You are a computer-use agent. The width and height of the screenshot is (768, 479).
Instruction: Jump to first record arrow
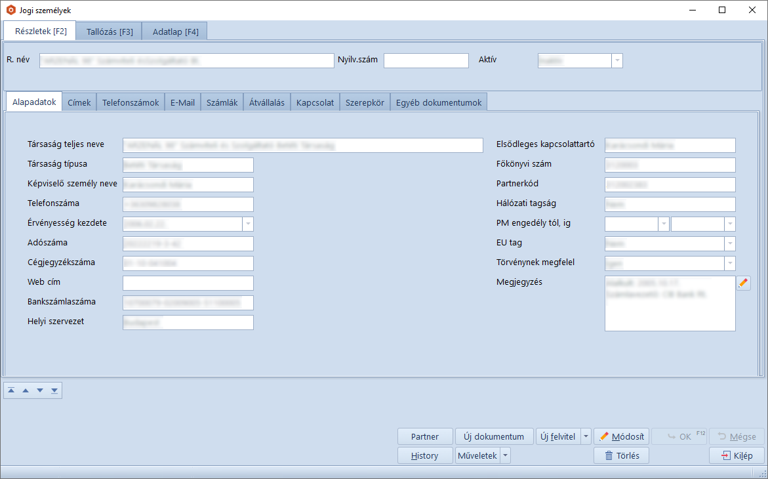coord(11,390)
